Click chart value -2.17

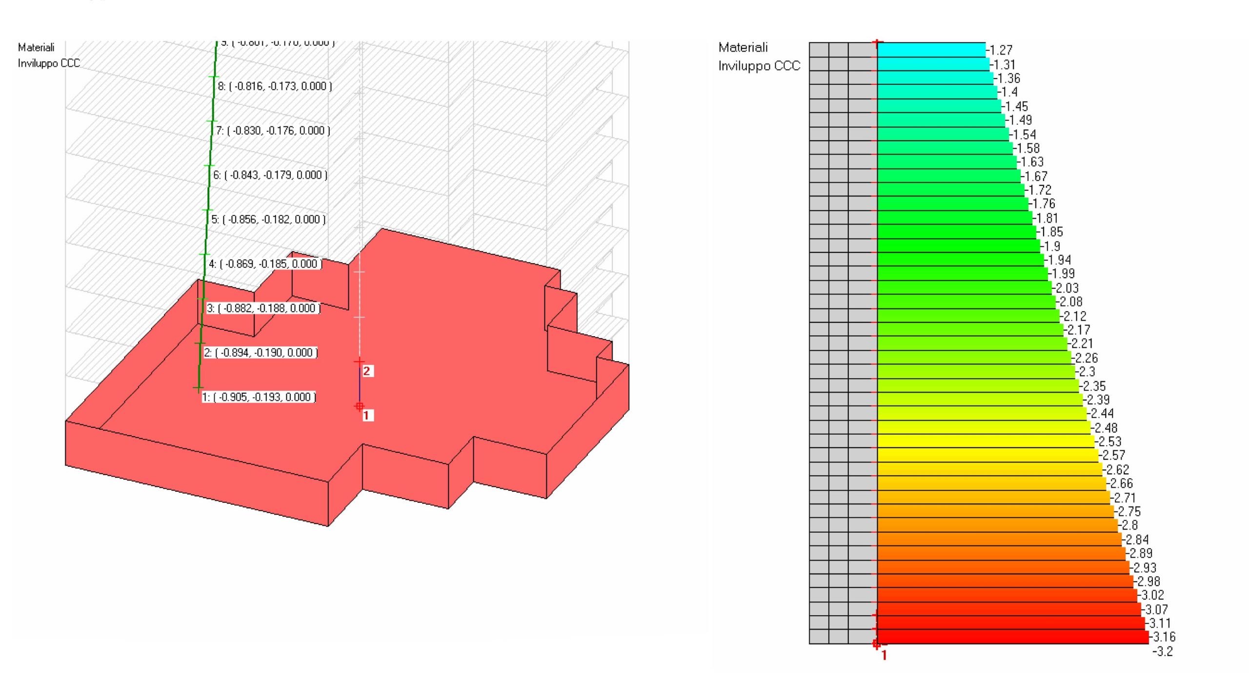coord(1077,330)
